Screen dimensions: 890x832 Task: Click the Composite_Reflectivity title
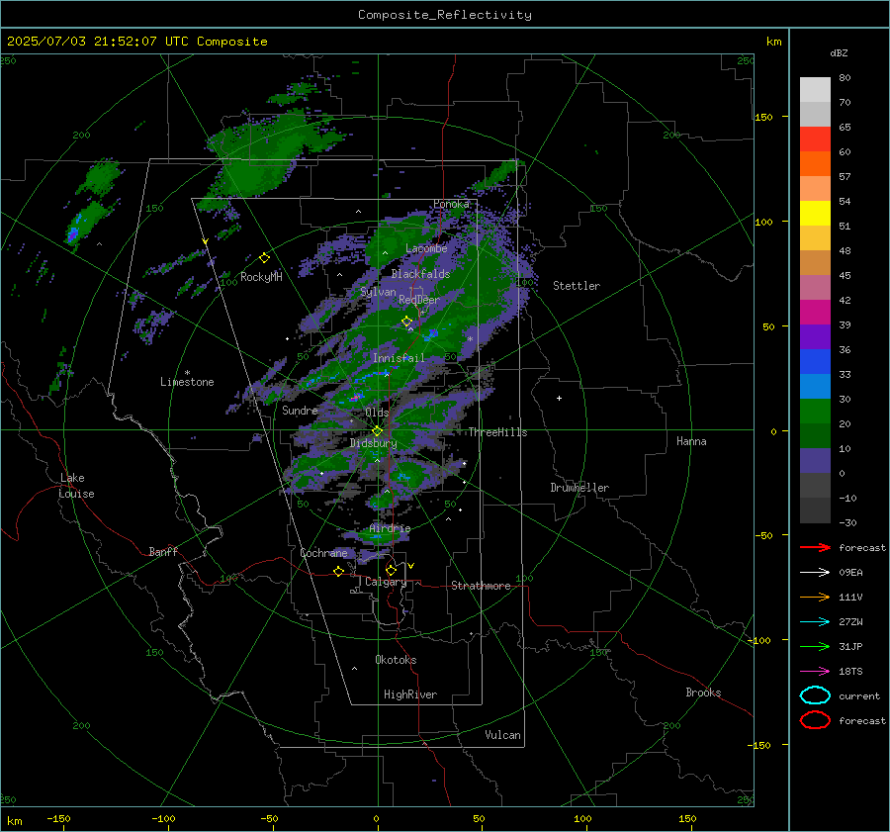(x=444, y=15)
